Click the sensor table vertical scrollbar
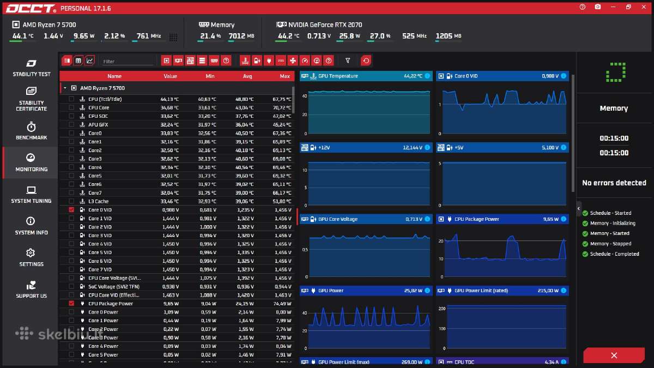 pyautogui.click(x=294, y=101)
